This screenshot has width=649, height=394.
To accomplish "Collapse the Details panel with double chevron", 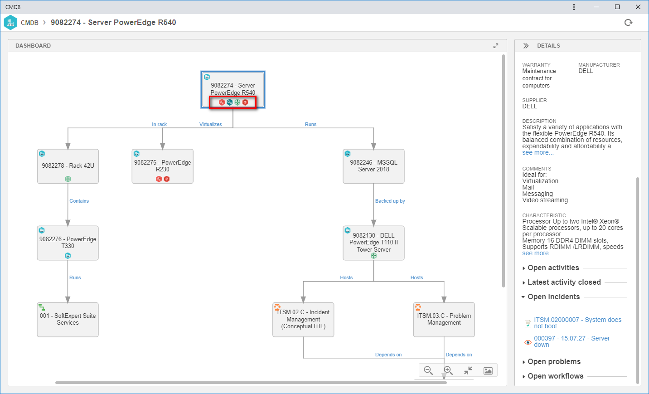I will pos(526,46).
